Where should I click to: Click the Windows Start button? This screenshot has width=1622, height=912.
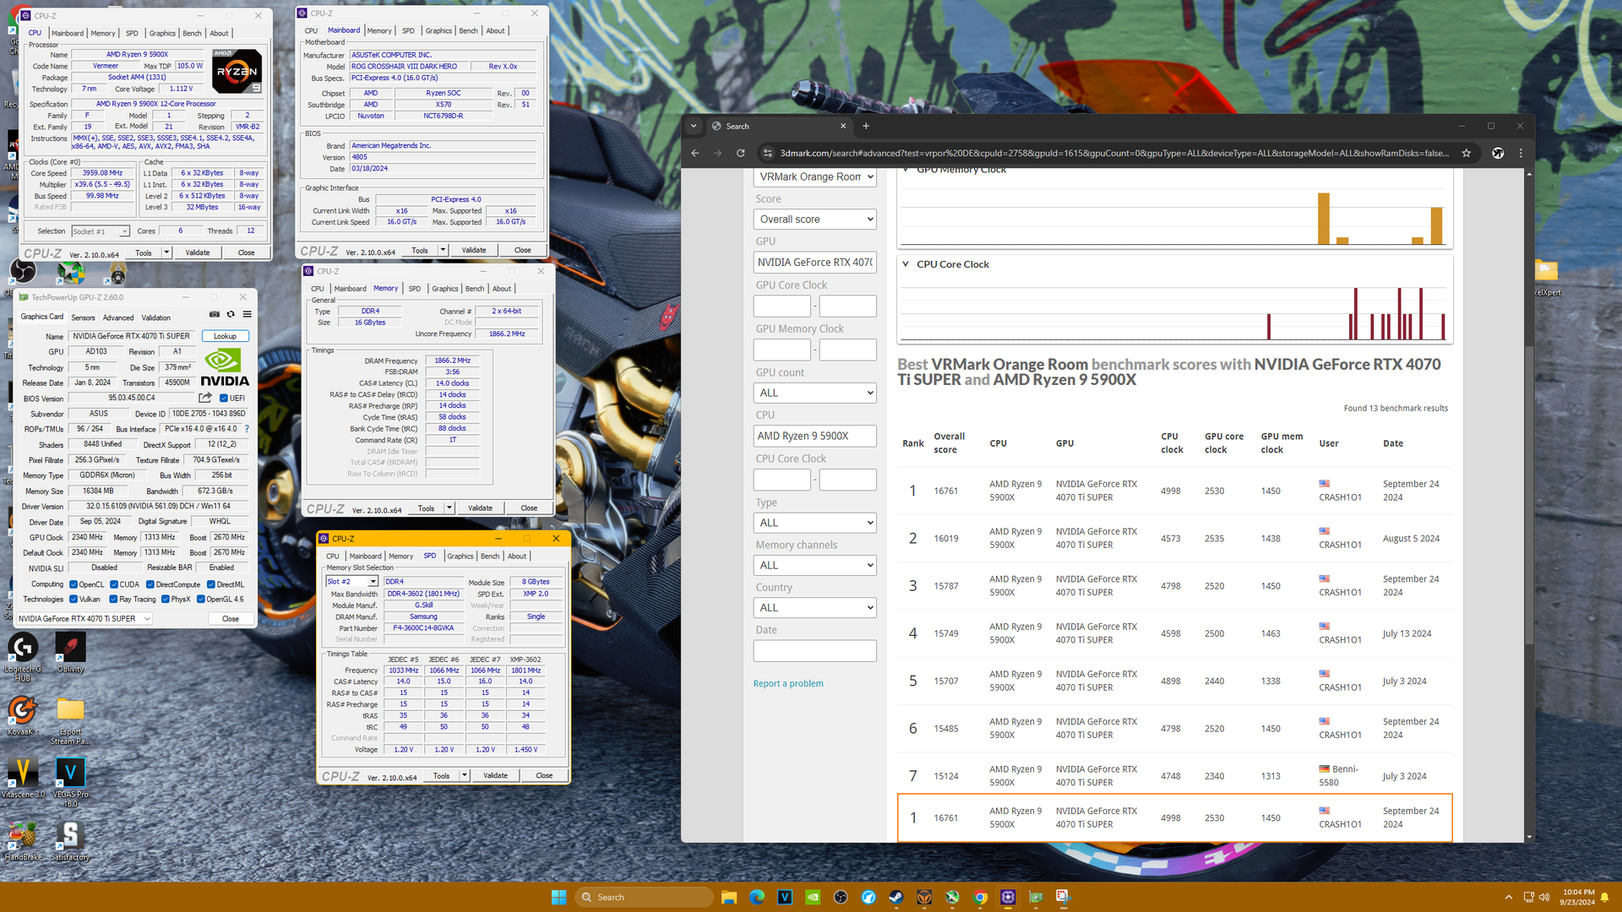[x=558, y=897]
